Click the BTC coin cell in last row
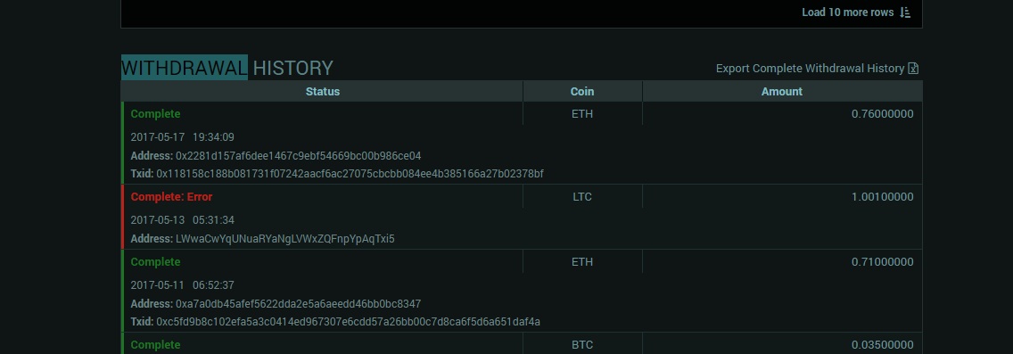Image resolution: width=1013 pixels, height=354 pixels. tap(582, 345)
